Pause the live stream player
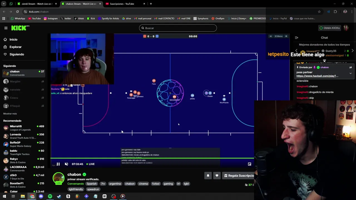Viewport: 356px width, 200px height. point(58,164)
